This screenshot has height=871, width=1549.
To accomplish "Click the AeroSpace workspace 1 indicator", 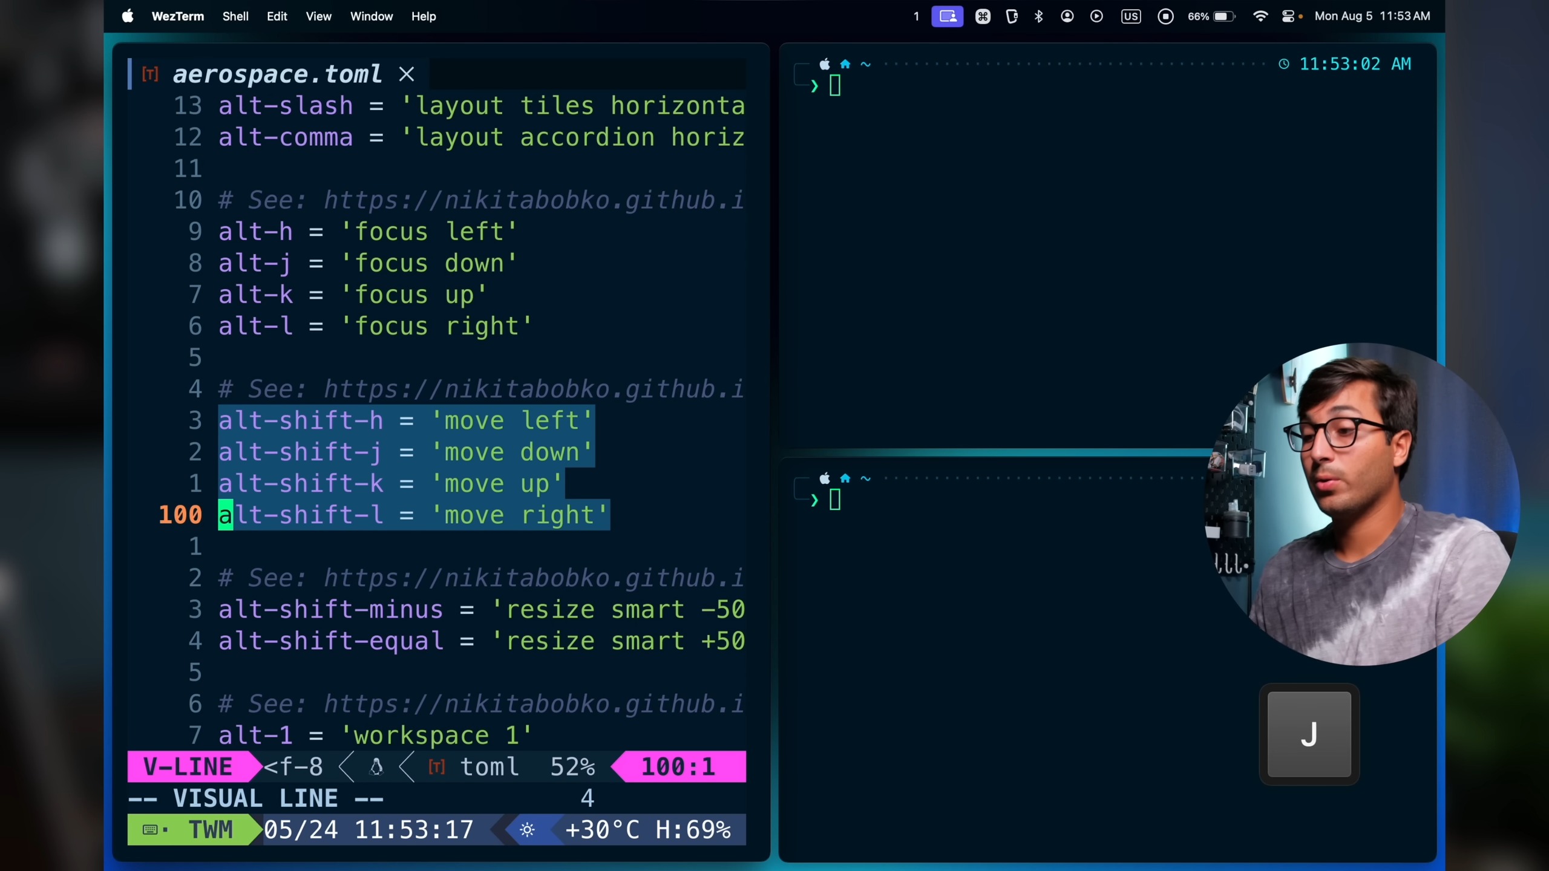I will click(916, 16).
